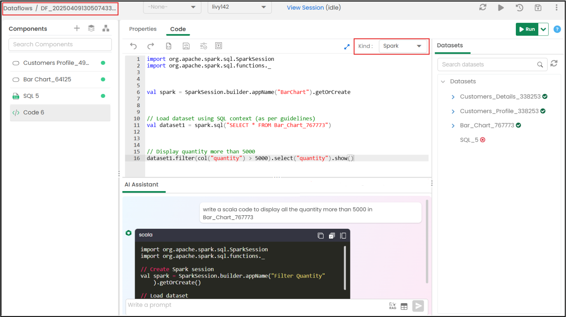Screen dimensions: 566x317
Task: Select the AI Assistant tab
Action: (142, 184)
